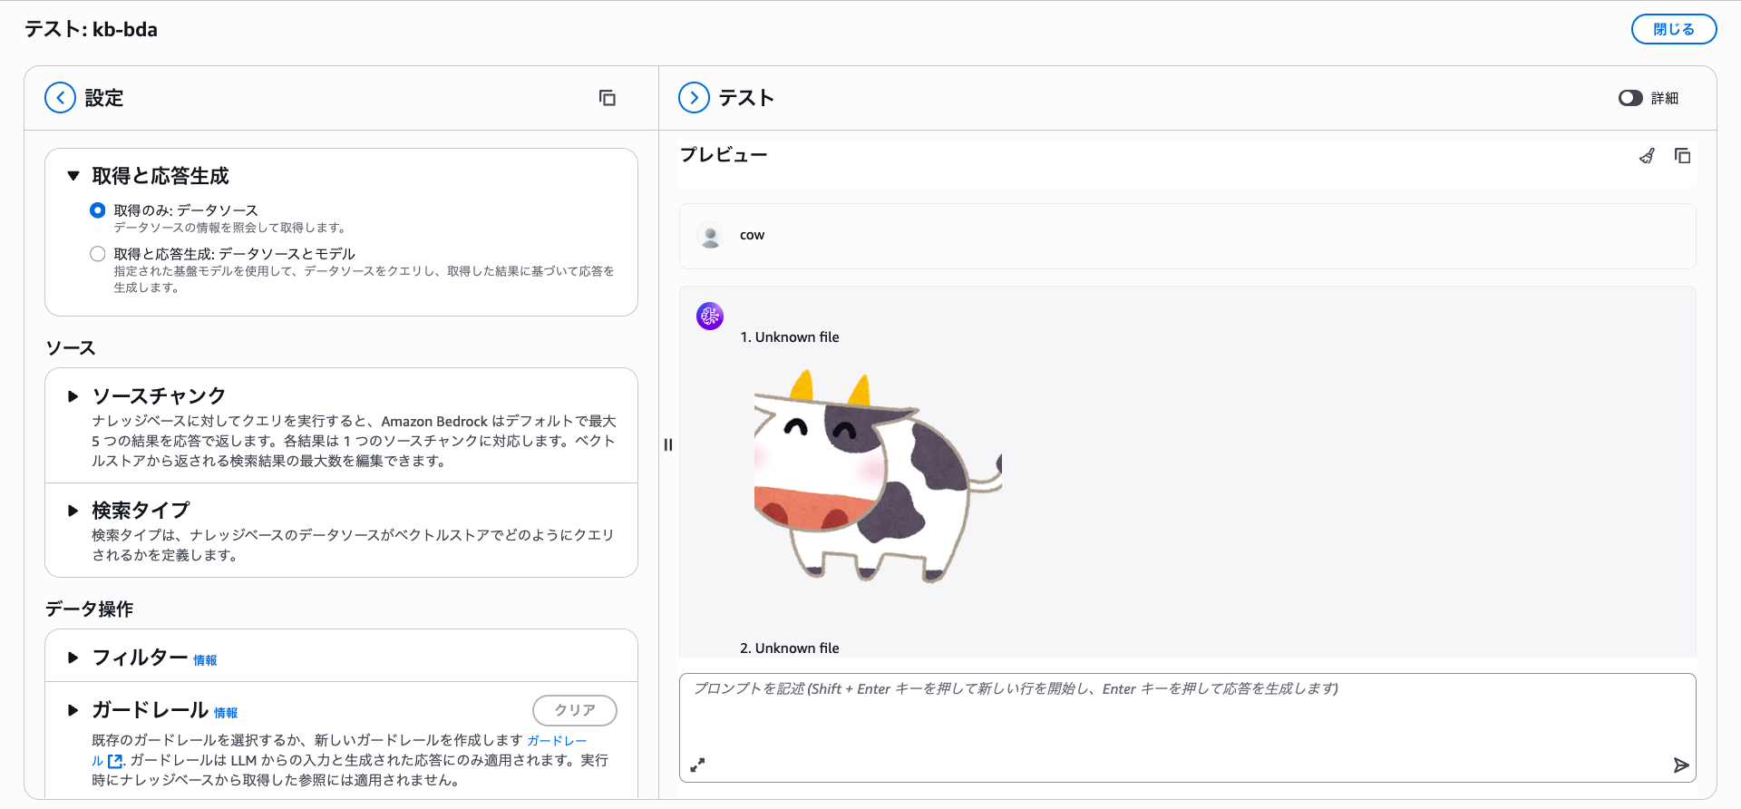Image resolution: width=1741 pixels, height=809 pixels.
Task: Copy the preview using the copy icon
Action: pos(1682,156)
